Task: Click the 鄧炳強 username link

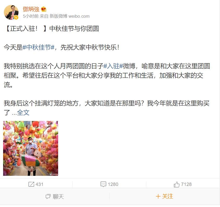Action: point(31,9)
